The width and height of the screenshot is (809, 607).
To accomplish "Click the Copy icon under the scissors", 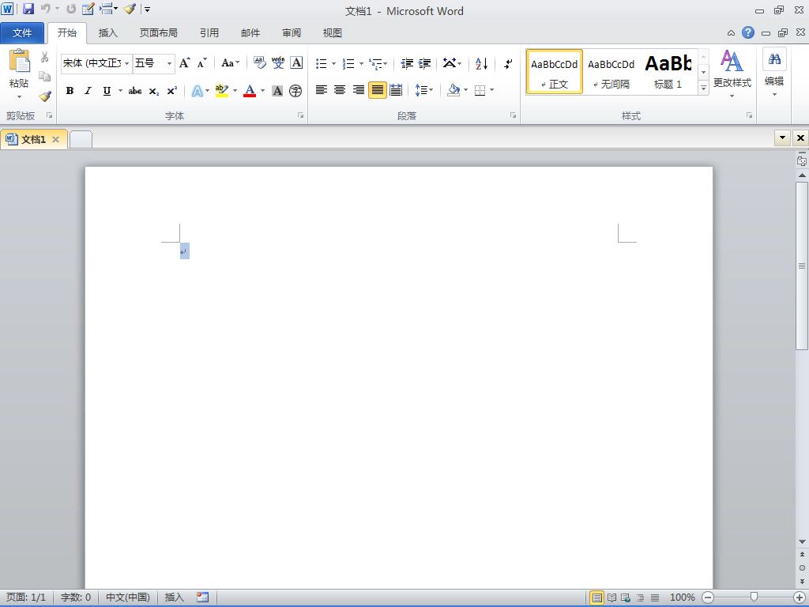I will (x=45, y=77).
